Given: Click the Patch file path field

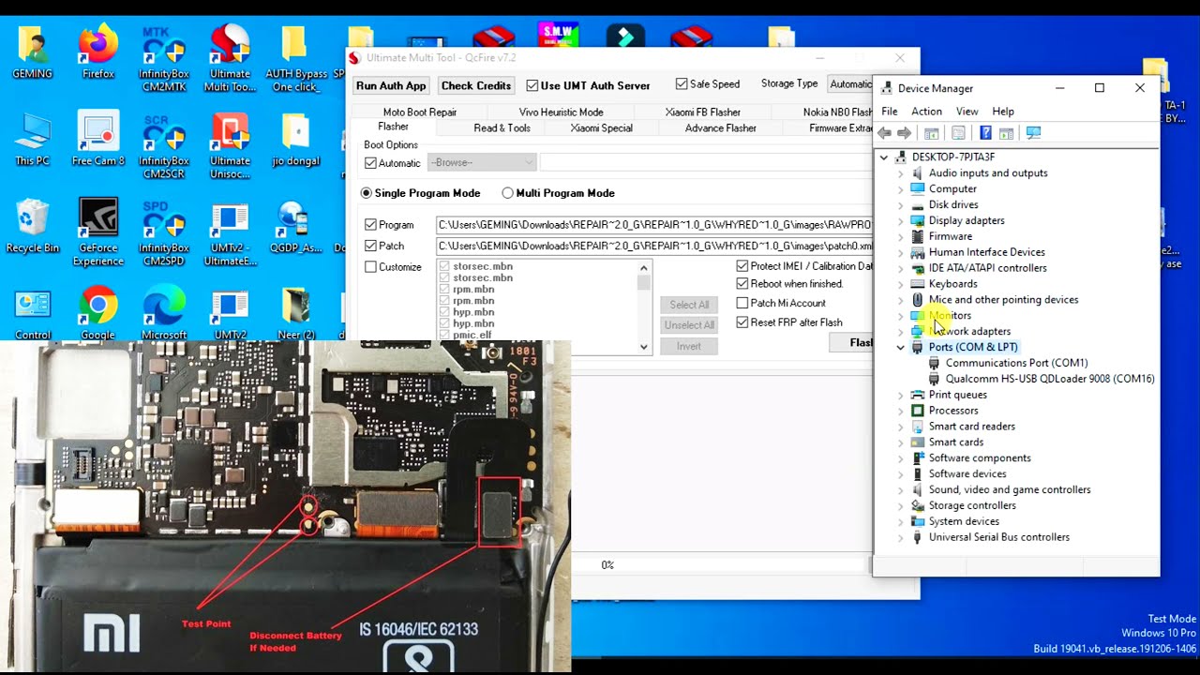Looking at the screenshot, I should (x=654, y=246).
